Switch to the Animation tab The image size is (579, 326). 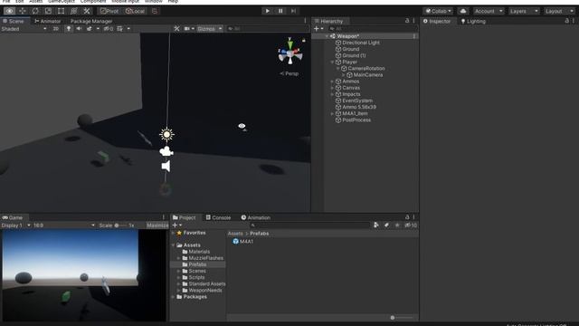255,217
